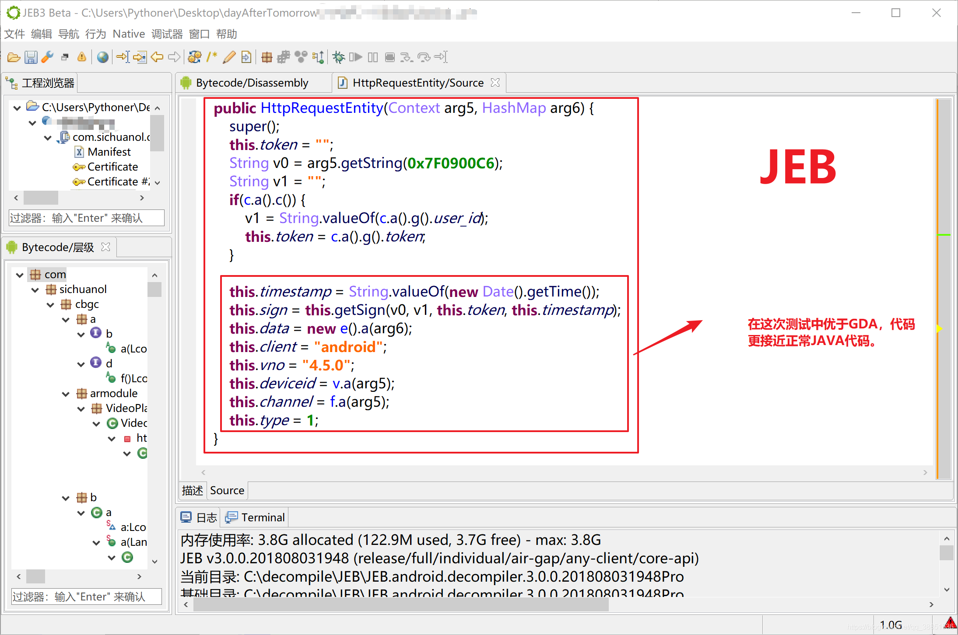The image size is (958, 635).
Task: Click the Step Into debugger icon
Action: [407, 57]
